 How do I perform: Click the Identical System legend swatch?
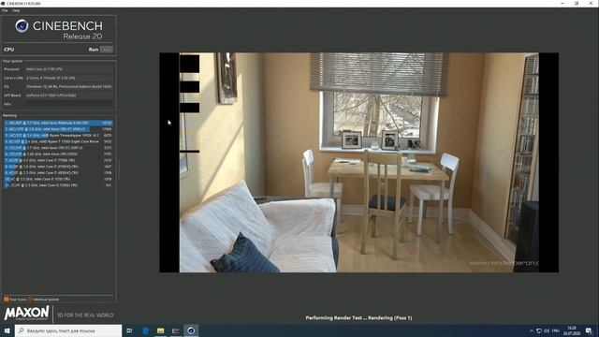(30, 300)
